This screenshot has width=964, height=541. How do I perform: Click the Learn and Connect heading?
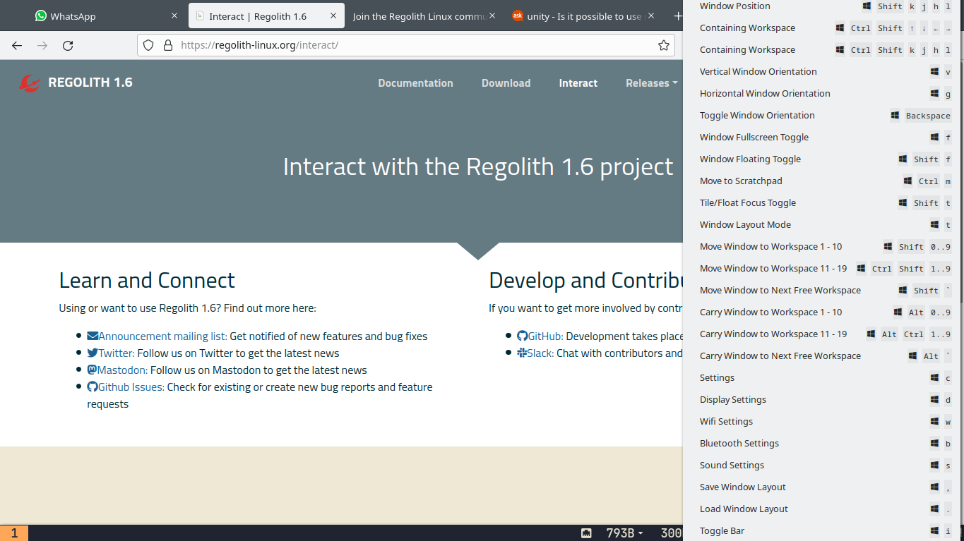point(147,280)
